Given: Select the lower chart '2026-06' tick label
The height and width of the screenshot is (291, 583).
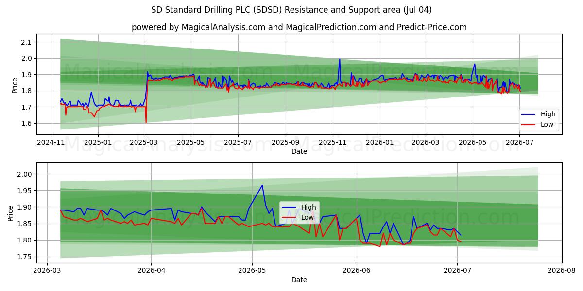Looking at the screenshot, I should (x=357, y=271).
